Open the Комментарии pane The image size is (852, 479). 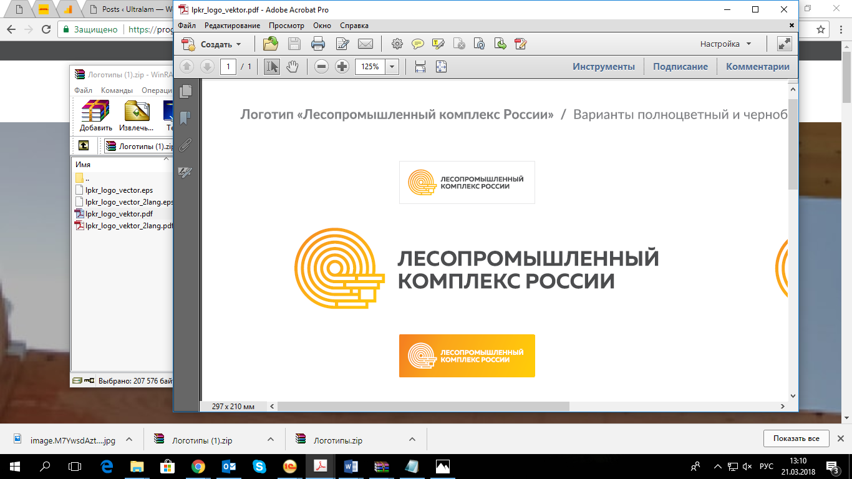click(x=758, y=67)
